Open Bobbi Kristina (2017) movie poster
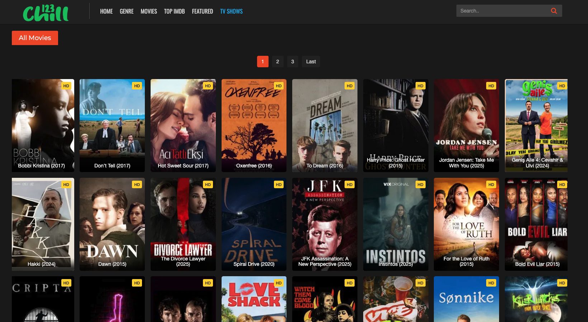 [x=43, y=125]
